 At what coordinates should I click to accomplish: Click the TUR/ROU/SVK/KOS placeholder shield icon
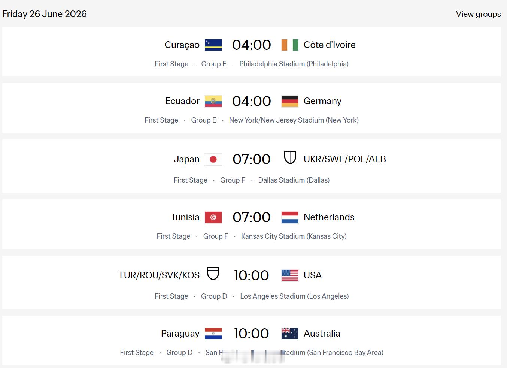(x=213, y=274)
